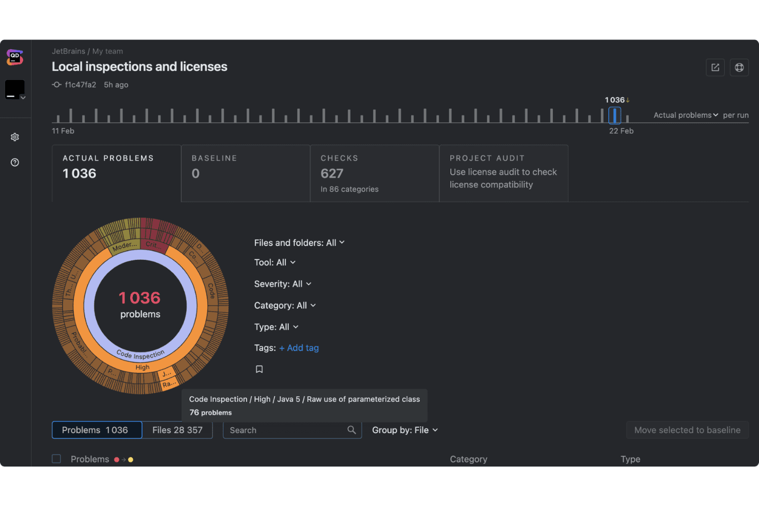Click the commit icon beside f1c47fa2

click(x=56, y=85)
